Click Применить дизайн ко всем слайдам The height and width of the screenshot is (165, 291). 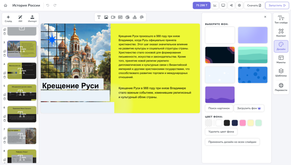(232, 142)
